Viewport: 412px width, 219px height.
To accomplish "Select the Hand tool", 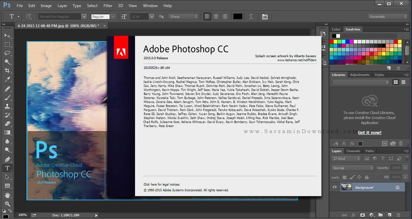I will (7, 195).
